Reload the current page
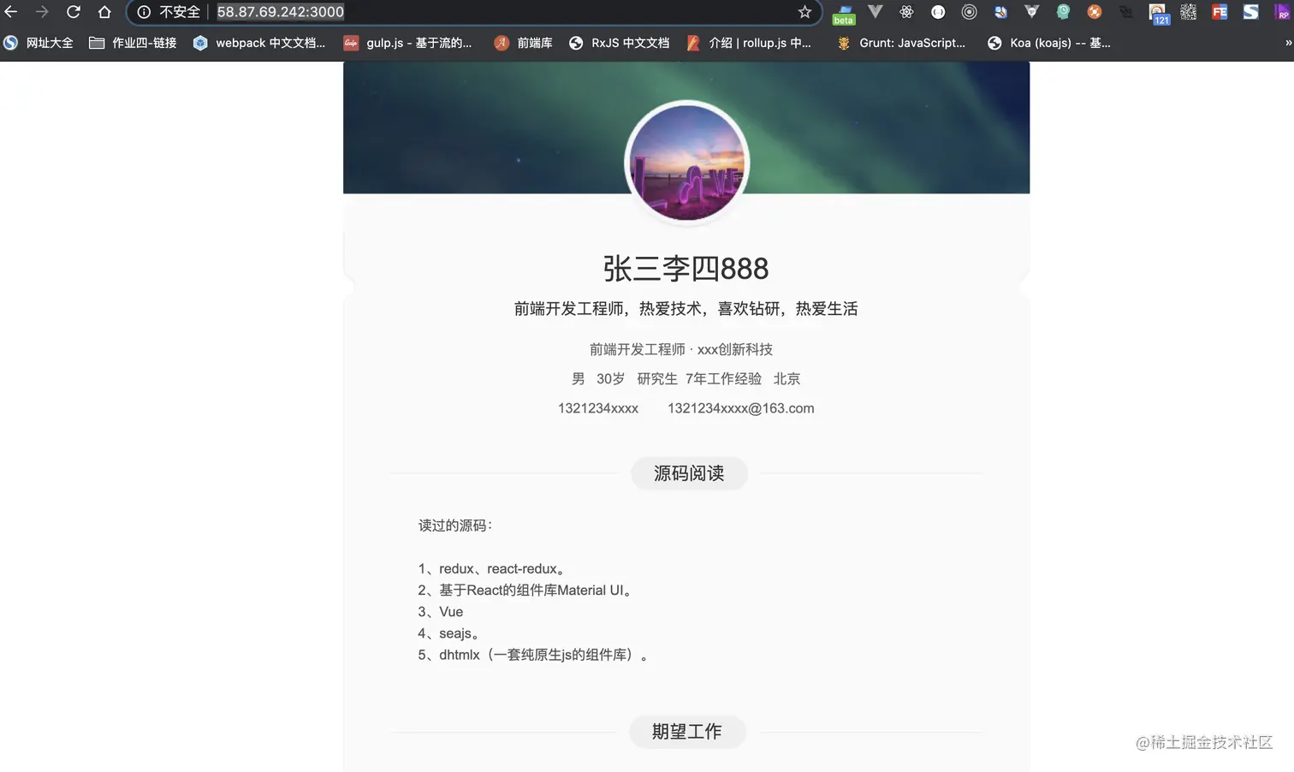Screen dimensions: 1294x772 click(74, 12)
